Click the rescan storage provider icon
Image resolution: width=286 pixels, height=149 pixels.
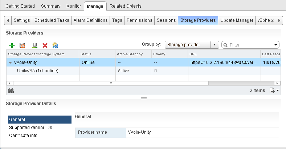point(23,45)
